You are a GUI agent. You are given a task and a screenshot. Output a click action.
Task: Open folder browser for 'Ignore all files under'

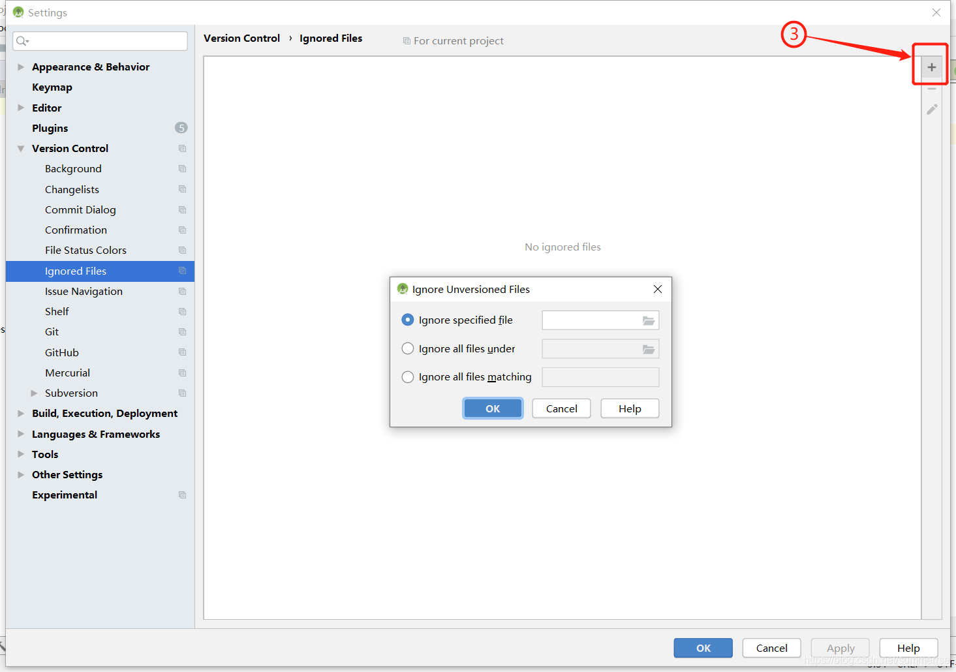pyautogui.click(x=647, y=348)
